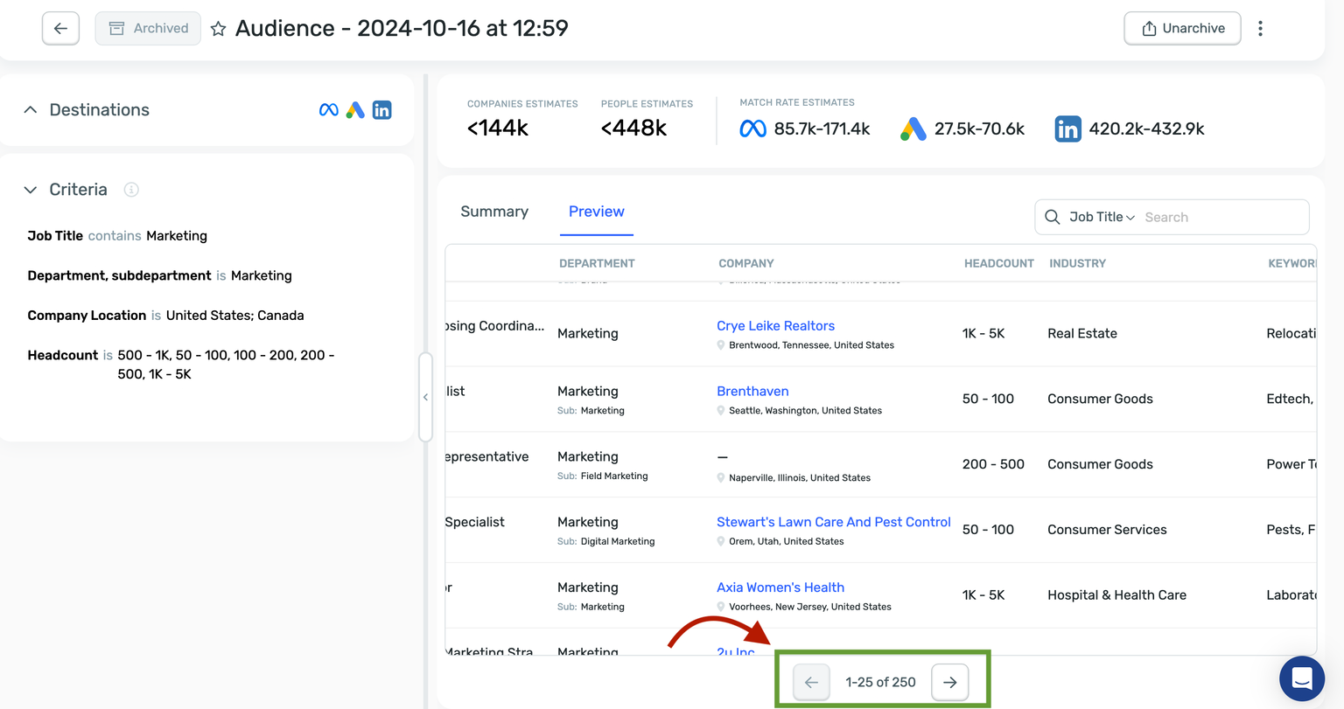Open the Job Title search filter dropdown
This screenshot has width=1344, height=709.
[x=1102, y=217]
